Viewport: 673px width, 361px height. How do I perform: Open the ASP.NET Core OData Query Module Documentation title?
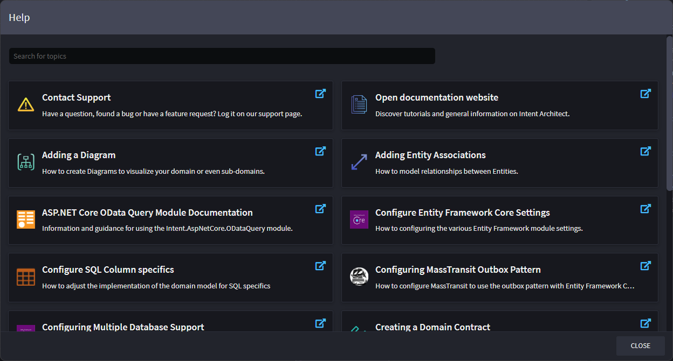(x=147, y=213)
